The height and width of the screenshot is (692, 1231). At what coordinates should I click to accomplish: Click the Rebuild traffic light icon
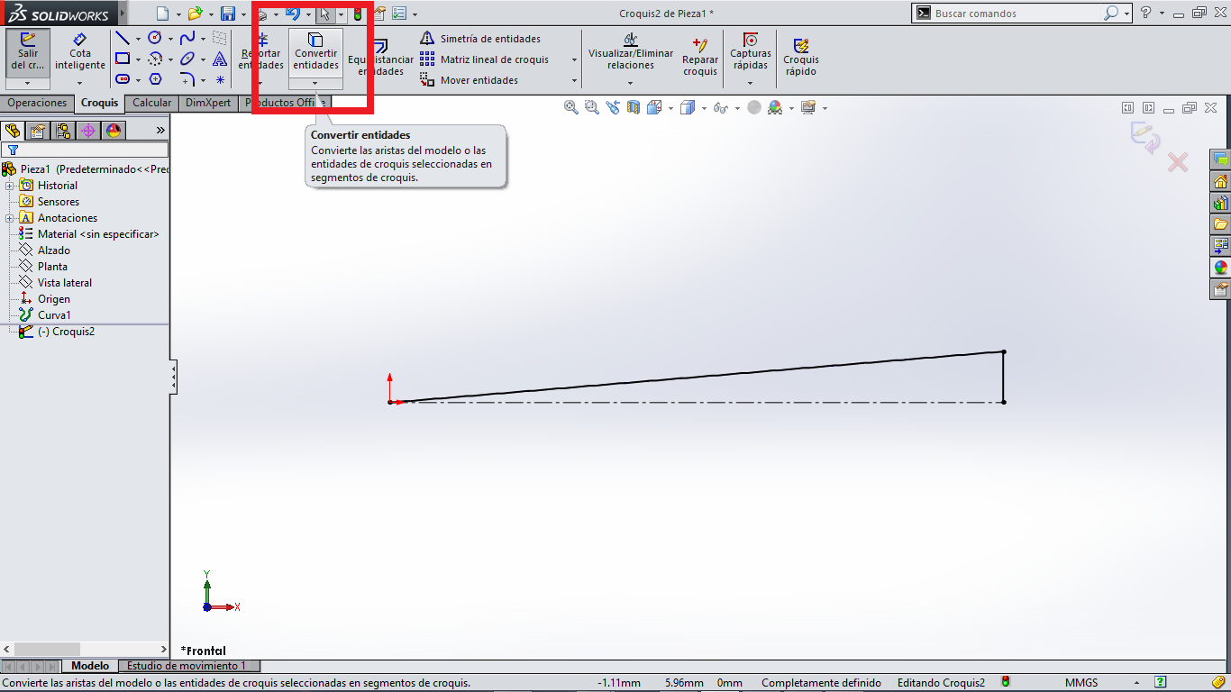coord(357,14)
